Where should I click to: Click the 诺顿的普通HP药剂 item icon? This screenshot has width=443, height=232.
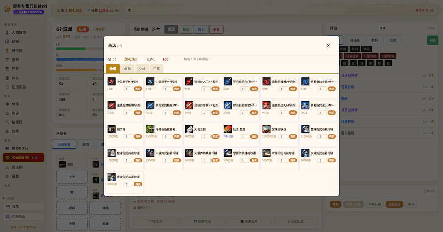266,81
